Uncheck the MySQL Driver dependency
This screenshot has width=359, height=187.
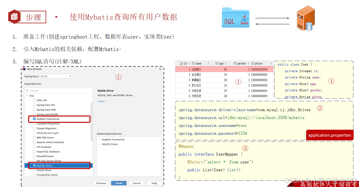pyautogui.click(x=34, y=166)
